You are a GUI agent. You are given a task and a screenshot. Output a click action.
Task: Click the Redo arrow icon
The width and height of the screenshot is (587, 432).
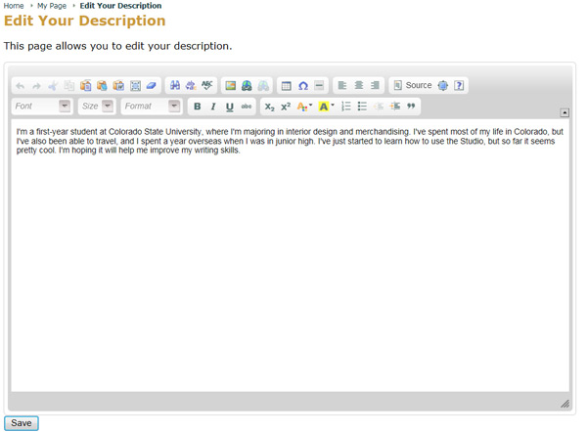(x=36, y=86)
